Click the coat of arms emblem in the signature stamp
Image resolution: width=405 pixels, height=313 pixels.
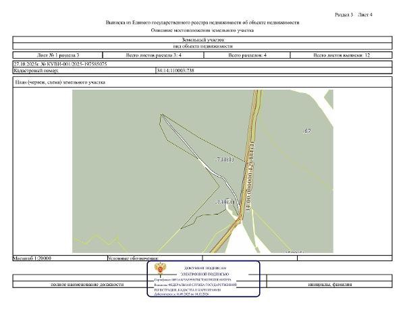tap(160, 269)
